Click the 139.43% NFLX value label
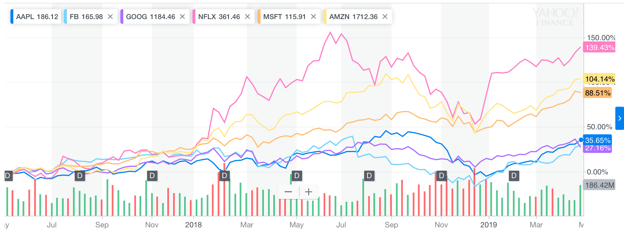The height and width of the screenshot is (247, 624). click(599, 47)
